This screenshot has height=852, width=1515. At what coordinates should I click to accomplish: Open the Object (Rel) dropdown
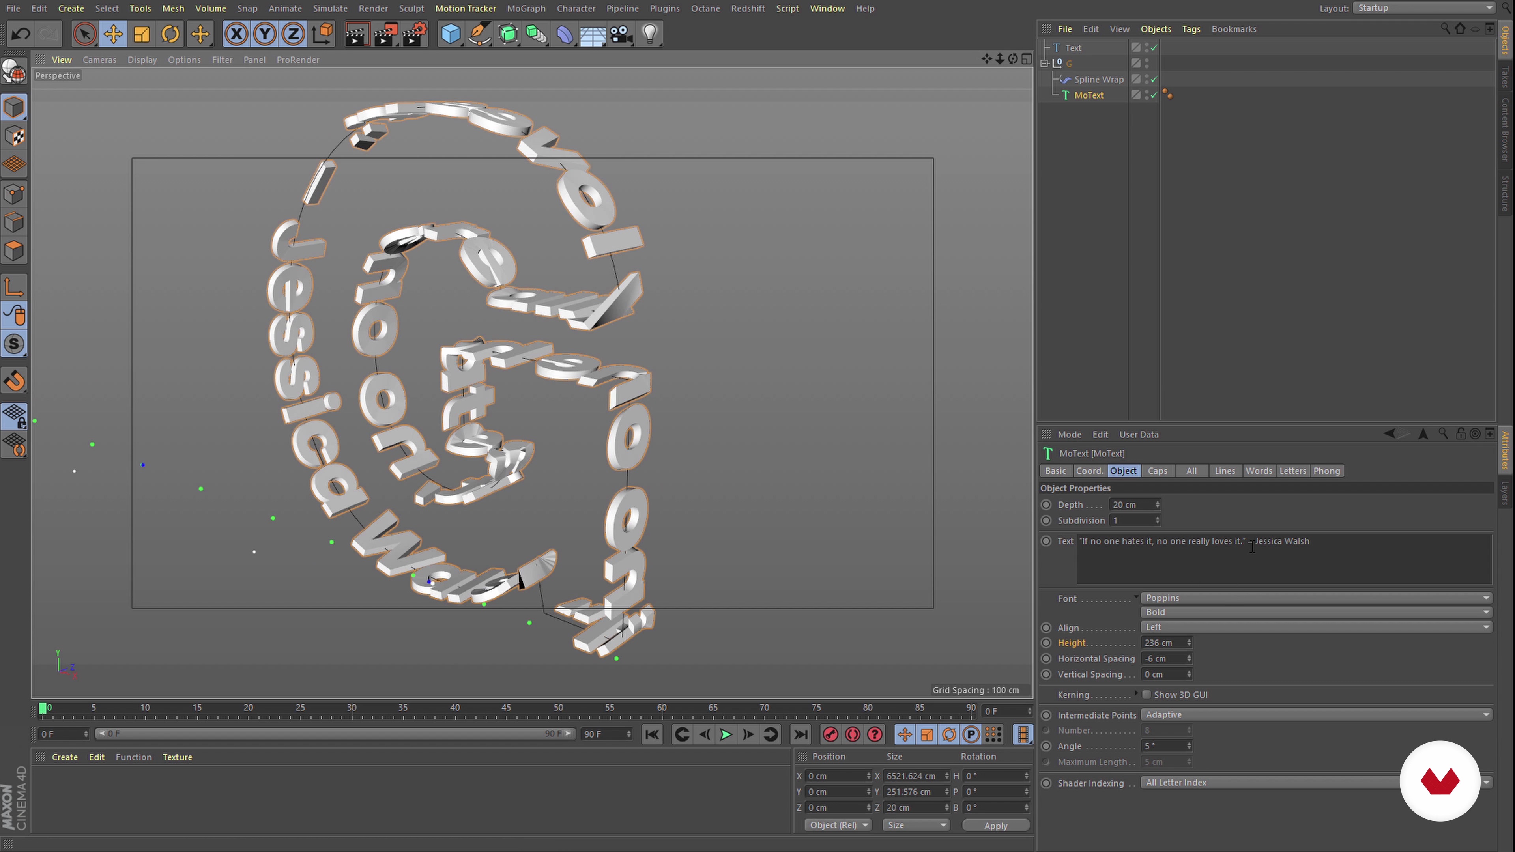tap(838, 826)
